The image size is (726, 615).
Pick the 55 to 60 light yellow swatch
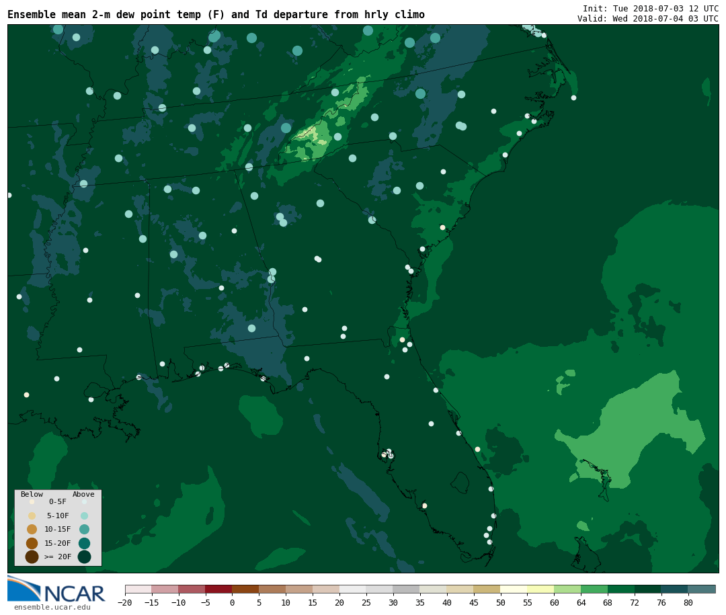coord(540,589)
